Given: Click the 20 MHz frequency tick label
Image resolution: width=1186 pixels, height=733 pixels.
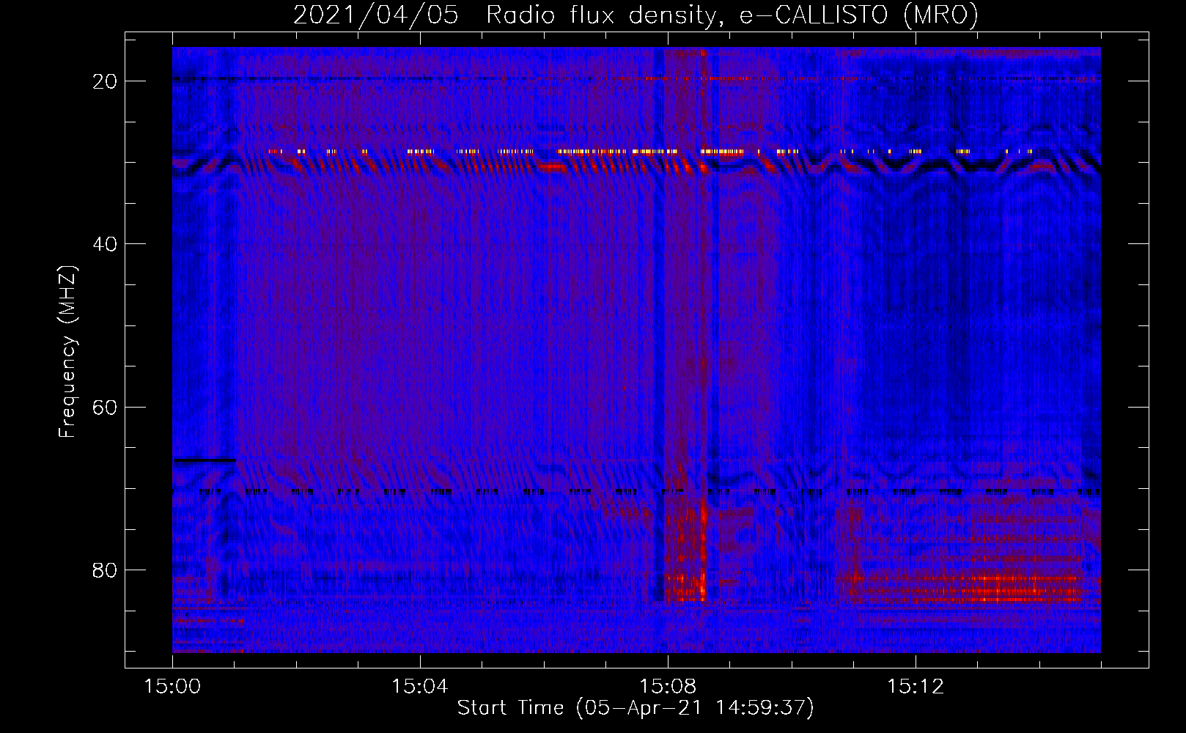Looking at the screenshot, I should pos(105,81).
